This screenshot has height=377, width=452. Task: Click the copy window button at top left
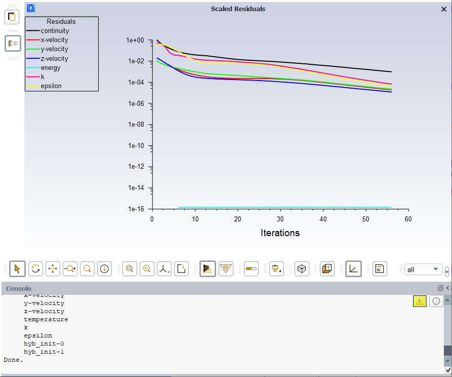(x=12, y=17)
